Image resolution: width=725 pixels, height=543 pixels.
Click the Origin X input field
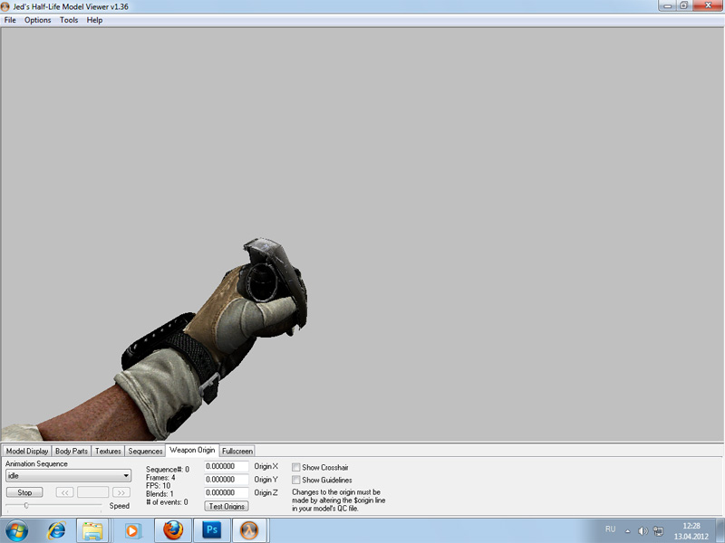tap(227, 467)
